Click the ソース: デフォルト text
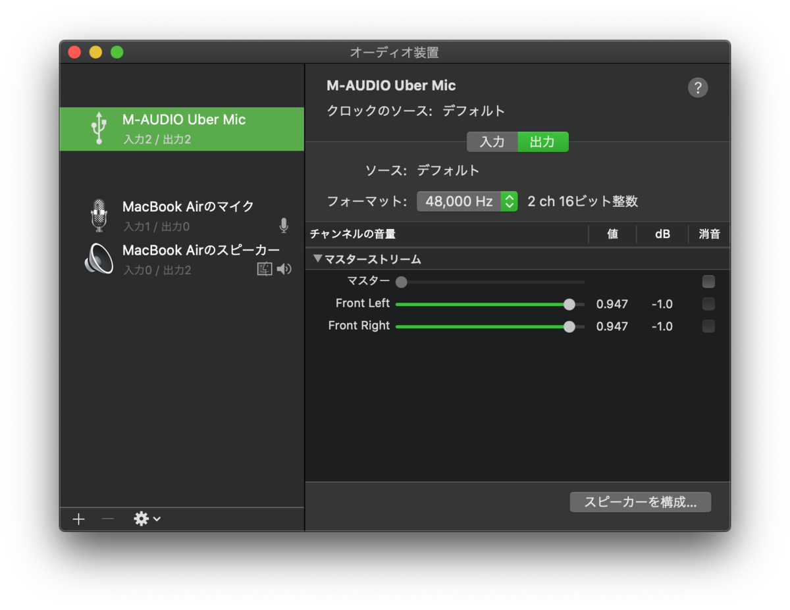 click(x=423, y=171)
